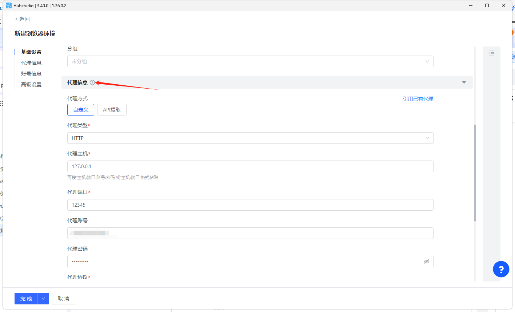Click the 引用已有代理 link
Image resolution: width=515 pixels, height=312 pixels.
pos(418,99)
